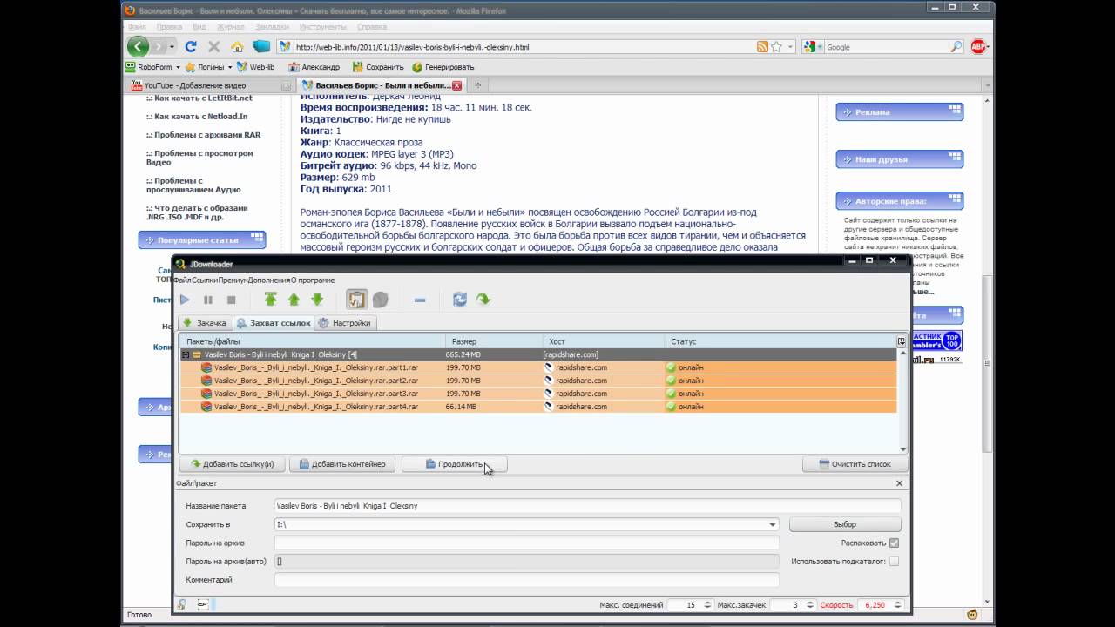Open Firefox home page icon

coord(237,47)
